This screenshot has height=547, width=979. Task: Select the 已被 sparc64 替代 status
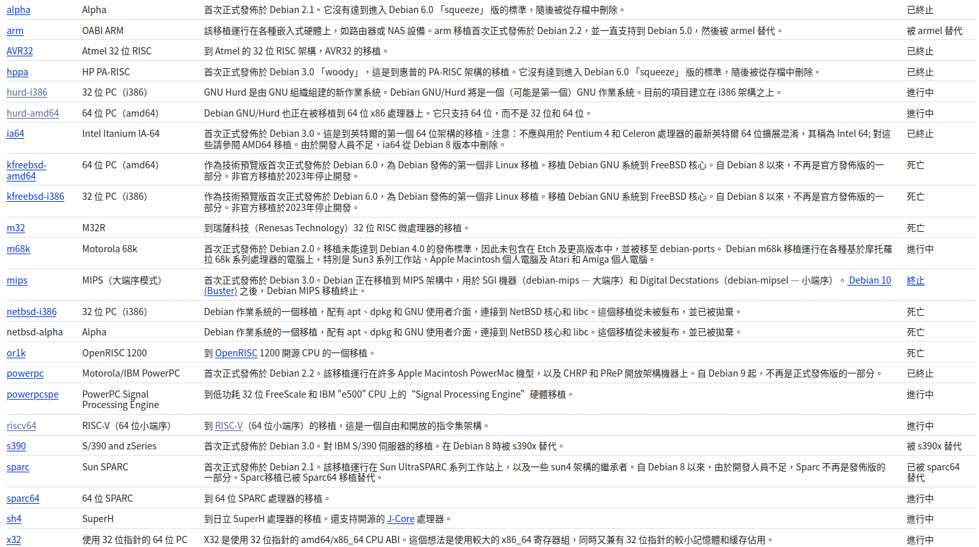tap(933, 472)
